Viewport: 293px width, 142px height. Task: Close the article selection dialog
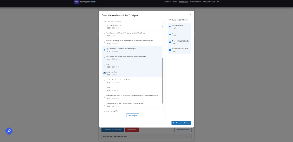pos(190,14)
